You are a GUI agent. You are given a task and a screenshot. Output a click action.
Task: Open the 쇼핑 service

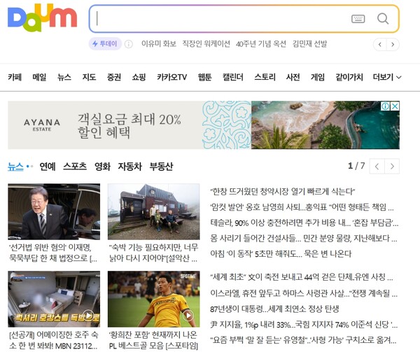pyautogui.click(x=139, y=78)
